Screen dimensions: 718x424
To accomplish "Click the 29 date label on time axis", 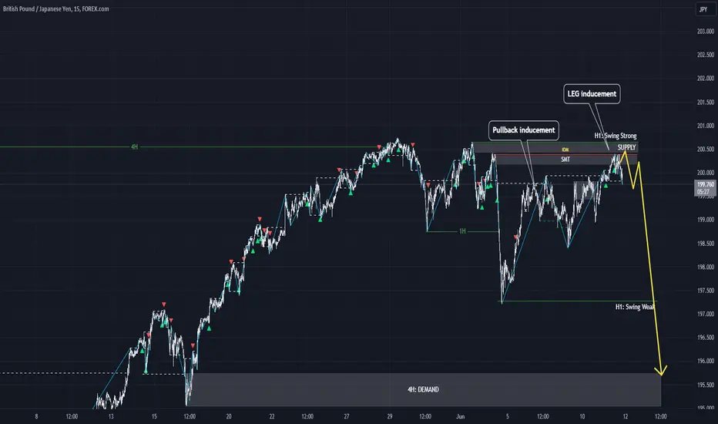I will tap(390, 416).
